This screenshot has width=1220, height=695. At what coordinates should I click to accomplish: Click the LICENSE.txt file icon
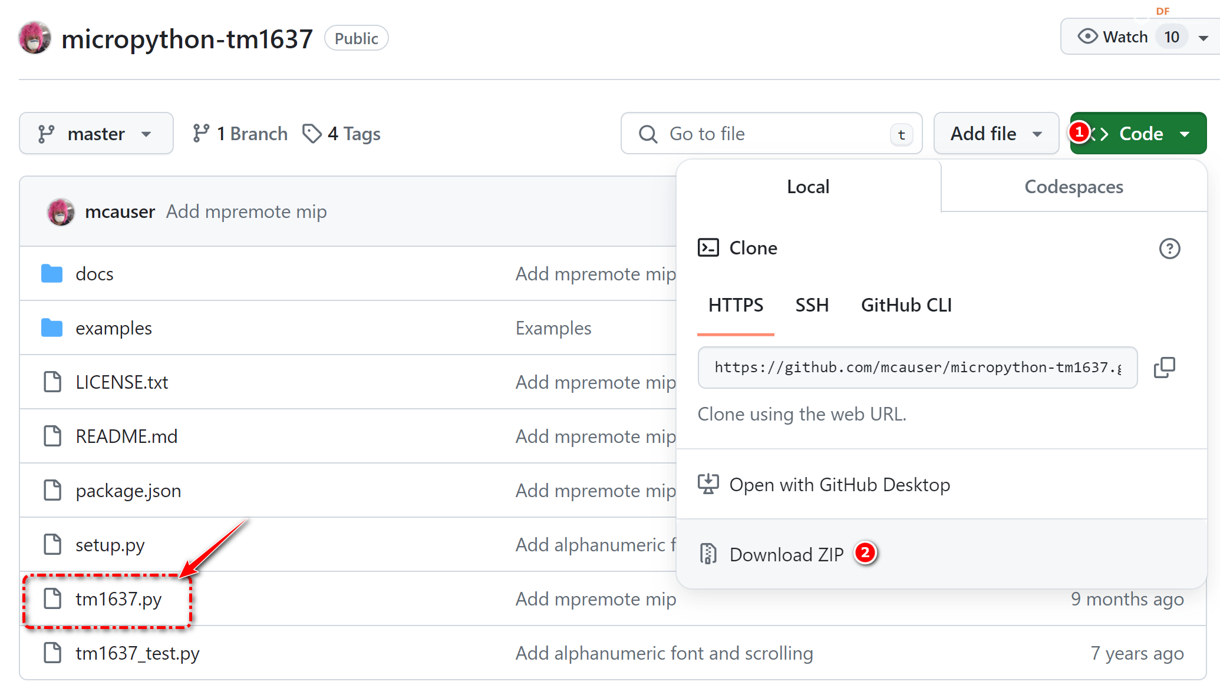52,382
